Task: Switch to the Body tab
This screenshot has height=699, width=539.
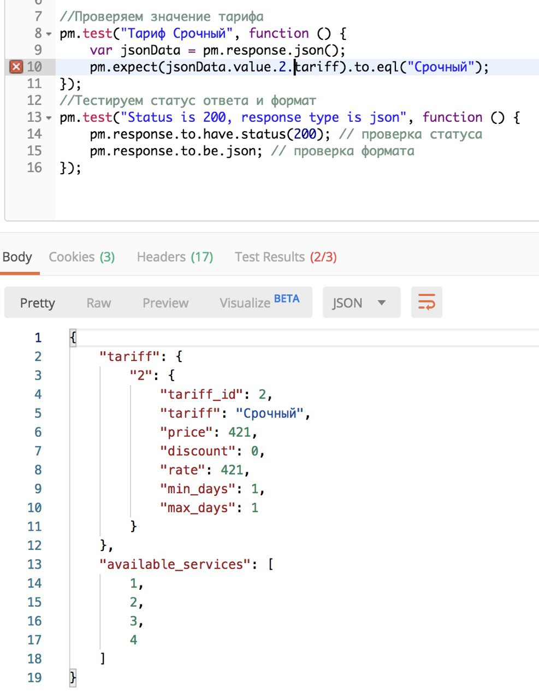Action: tap(17, 257)
